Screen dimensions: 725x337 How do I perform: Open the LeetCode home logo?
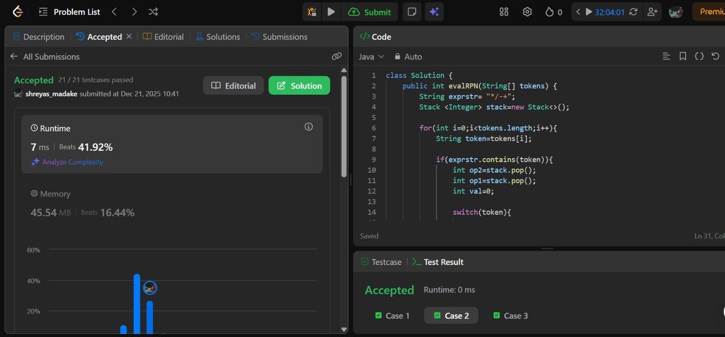coord(18,11)
